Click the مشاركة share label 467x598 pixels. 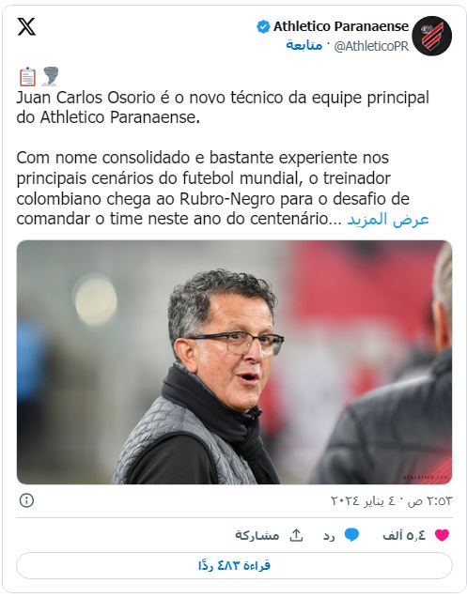pyautogui.click(x=257, y=535)
